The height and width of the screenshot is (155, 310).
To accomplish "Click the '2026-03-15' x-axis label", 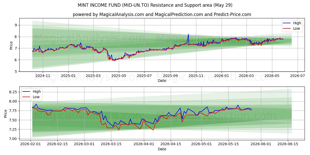I will [x=111, y=144].
